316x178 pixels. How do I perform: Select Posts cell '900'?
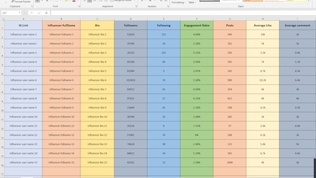(x=230, y=80)
